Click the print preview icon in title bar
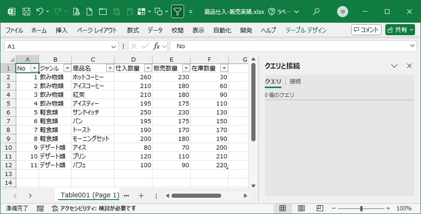Screen dimensions: 421x214 pyautogui.click(x=76, y=11)
